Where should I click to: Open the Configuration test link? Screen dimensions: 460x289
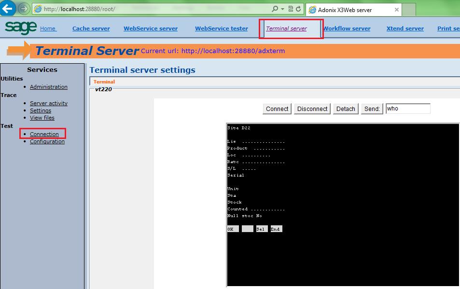click(47, 141)
